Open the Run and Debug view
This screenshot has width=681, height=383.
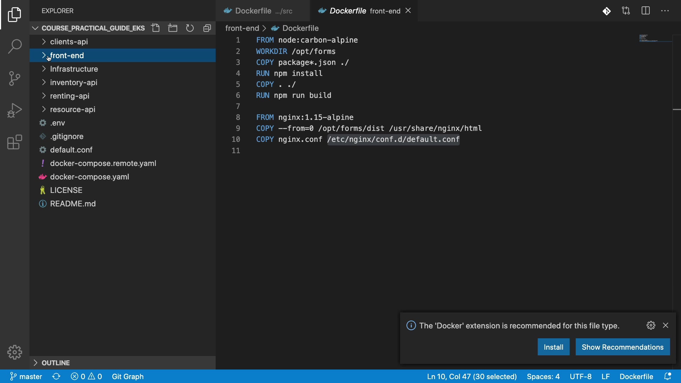tap(15, 110)
